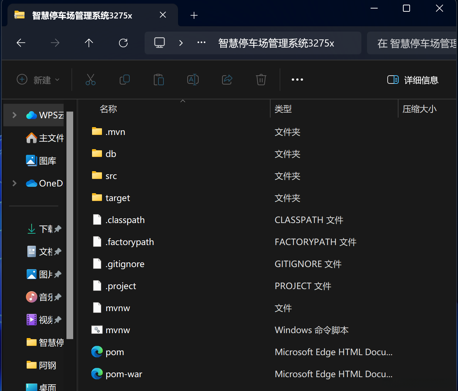Open the toolbar See more ellipsis menu
Image resolution: width=458 pixels, height=391 pixels.
[x=297, y=80]
